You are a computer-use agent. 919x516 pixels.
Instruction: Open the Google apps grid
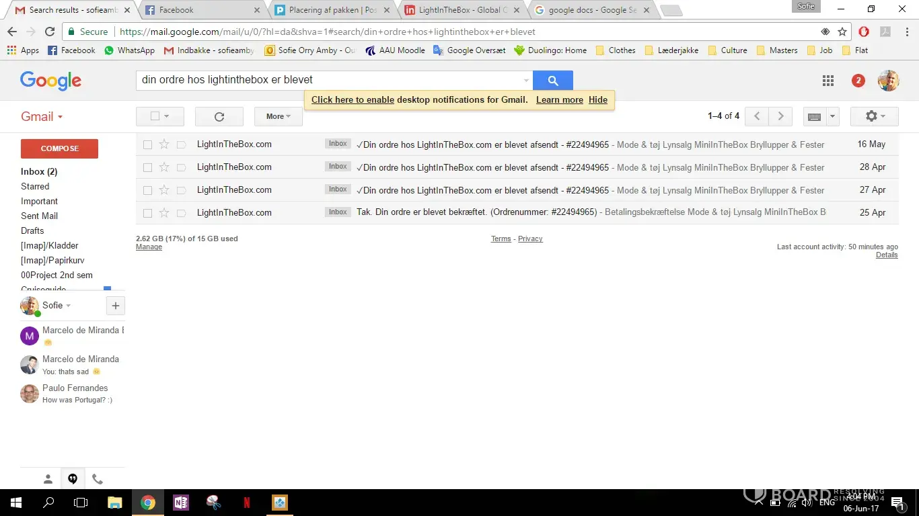click(828, 81)
